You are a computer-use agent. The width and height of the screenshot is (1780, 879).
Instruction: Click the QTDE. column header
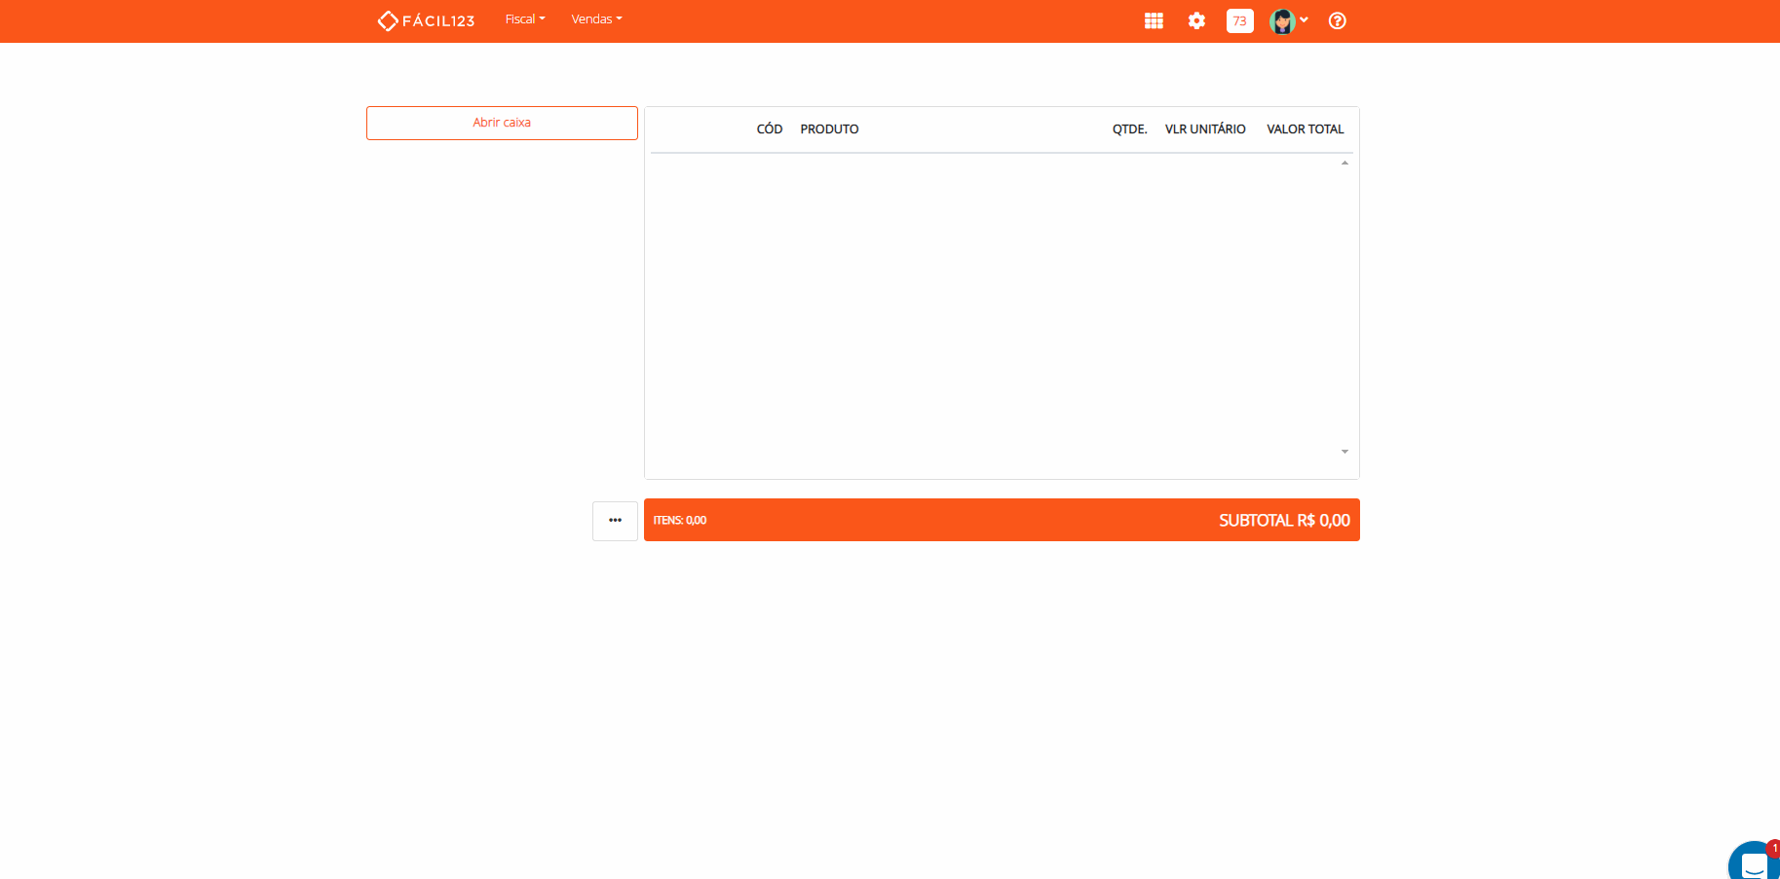(1130, 129)
